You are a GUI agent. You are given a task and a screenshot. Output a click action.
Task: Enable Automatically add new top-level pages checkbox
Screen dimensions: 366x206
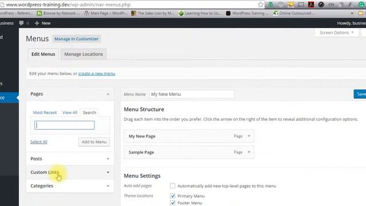(173, 186)
